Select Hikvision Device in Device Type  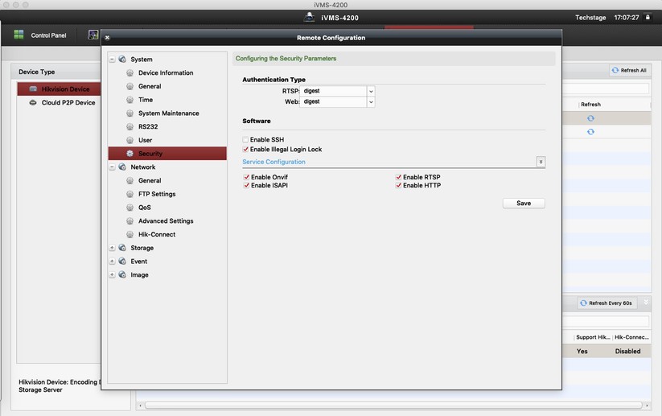(x=59, y=89)
